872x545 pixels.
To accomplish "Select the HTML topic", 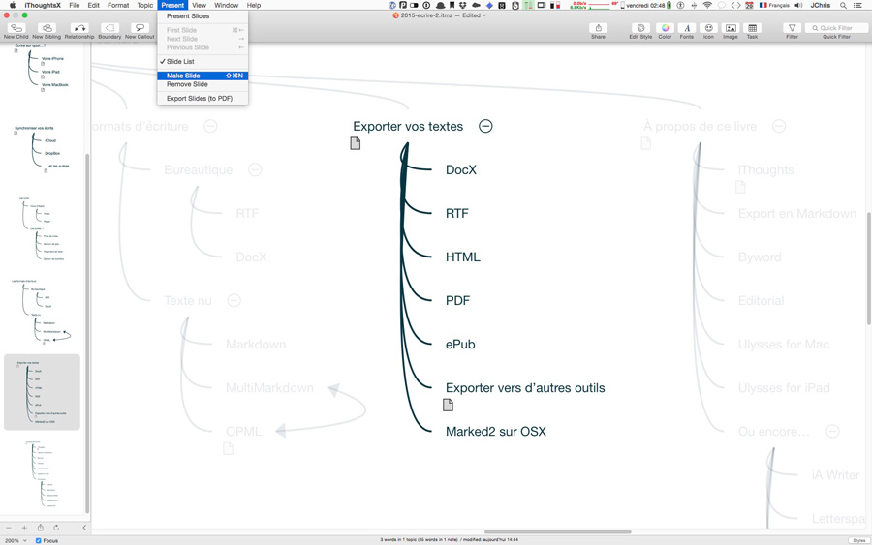I will 463,257.
